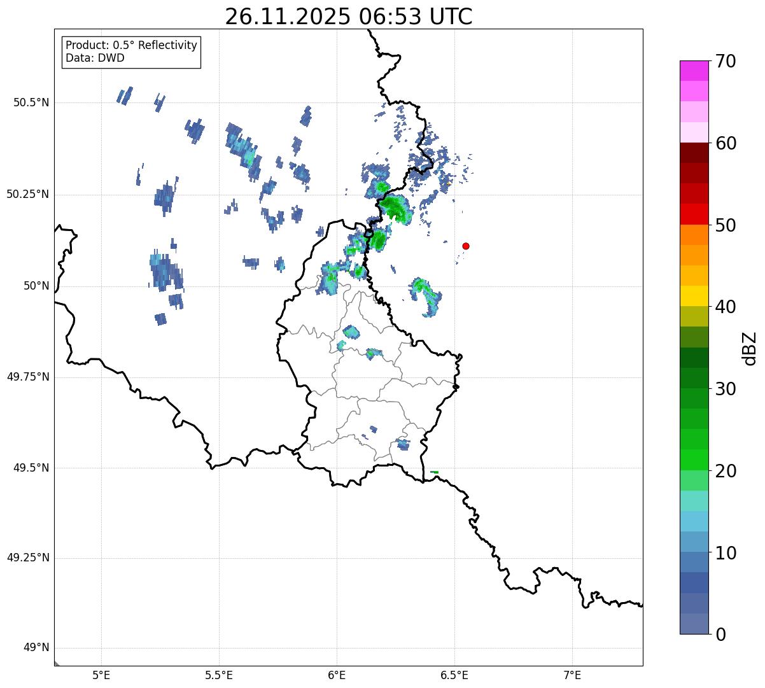Click latitude label 49.75°N

pyautogui.click(x=28, y=377)
